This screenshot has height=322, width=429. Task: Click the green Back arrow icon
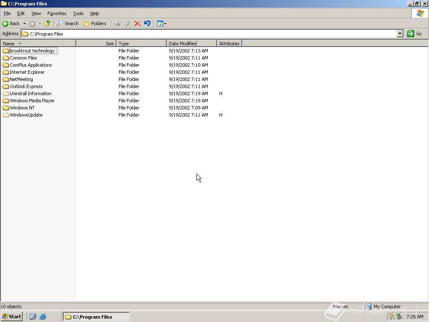click(5, 23)
